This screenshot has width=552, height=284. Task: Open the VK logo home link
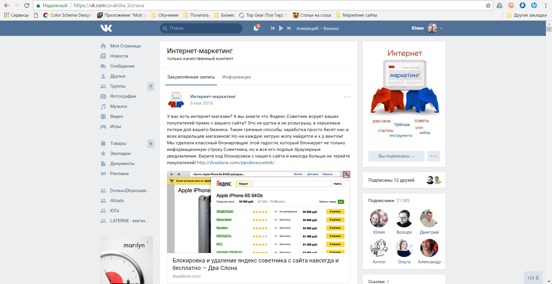(x=106, y=28)
